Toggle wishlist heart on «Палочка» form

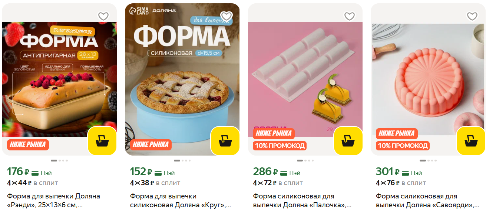tap(349, 16)
